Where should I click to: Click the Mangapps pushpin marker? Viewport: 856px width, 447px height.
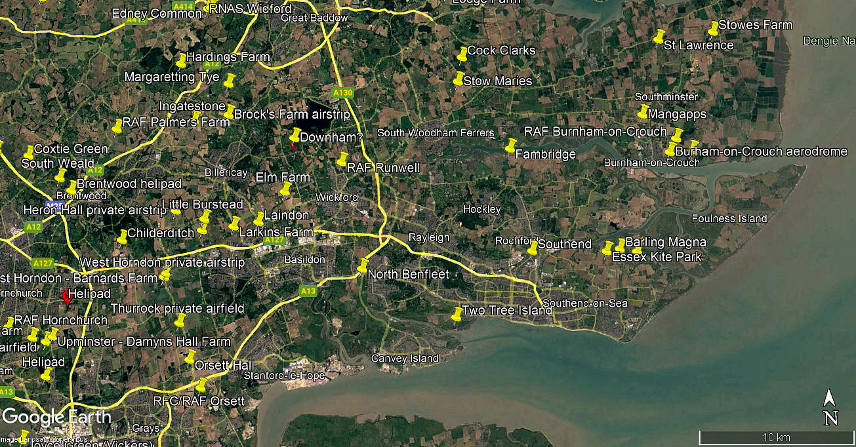tap(643, 111)
